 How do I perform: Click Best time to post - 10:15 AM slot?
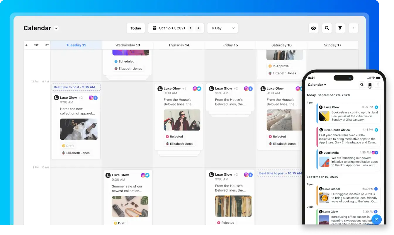click(280, 173)
